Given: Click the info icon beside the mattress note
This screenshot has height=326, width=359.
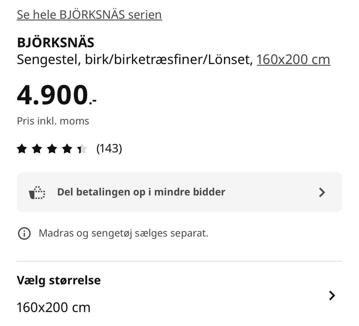Looking at the screenshot, I should pos(24,234).
